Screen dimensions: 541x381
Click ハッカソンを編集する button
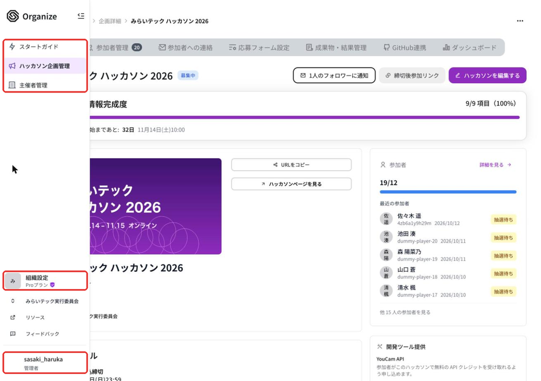(487, 75)
